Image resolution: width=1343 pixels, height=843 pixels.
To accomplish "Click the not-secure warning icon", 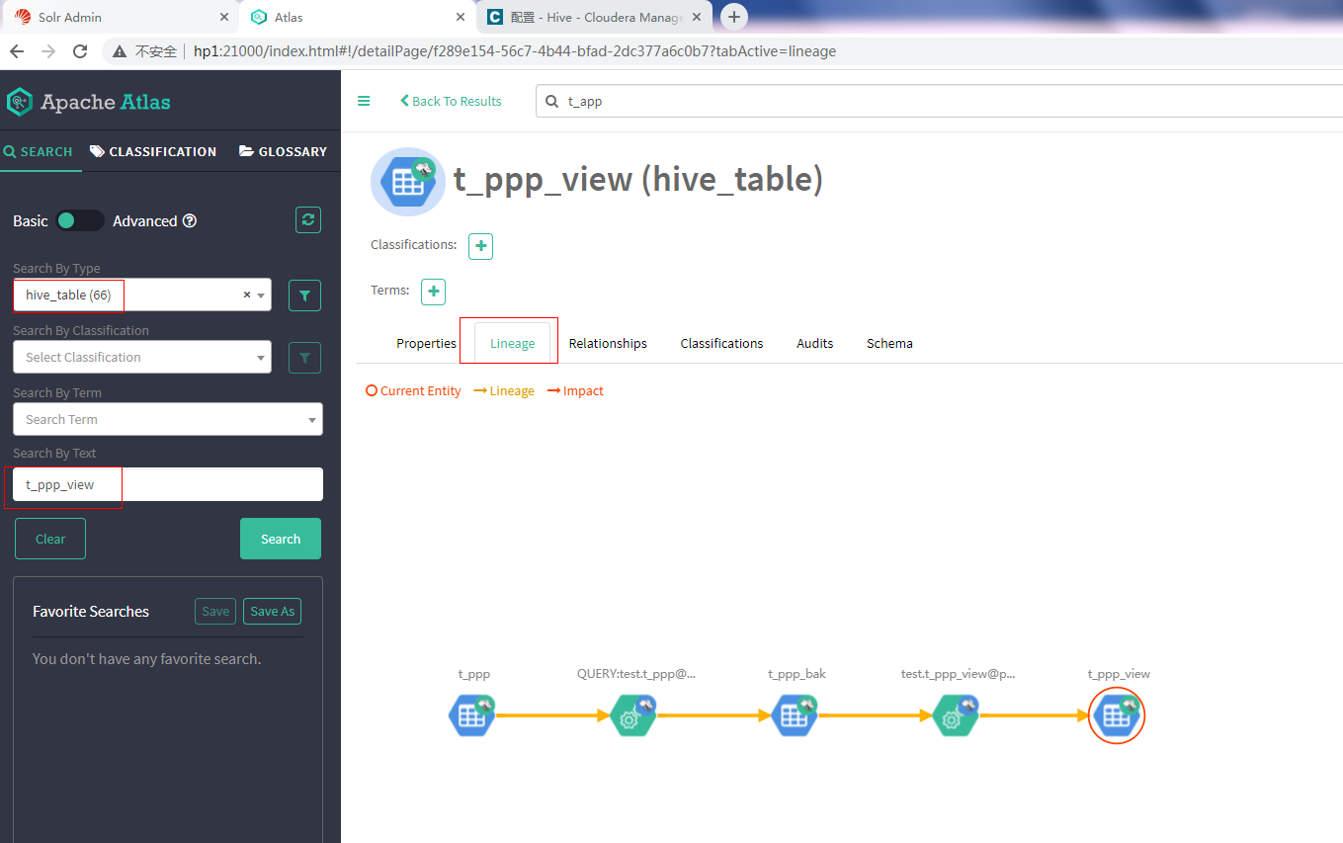I will [x=120, y=51].
